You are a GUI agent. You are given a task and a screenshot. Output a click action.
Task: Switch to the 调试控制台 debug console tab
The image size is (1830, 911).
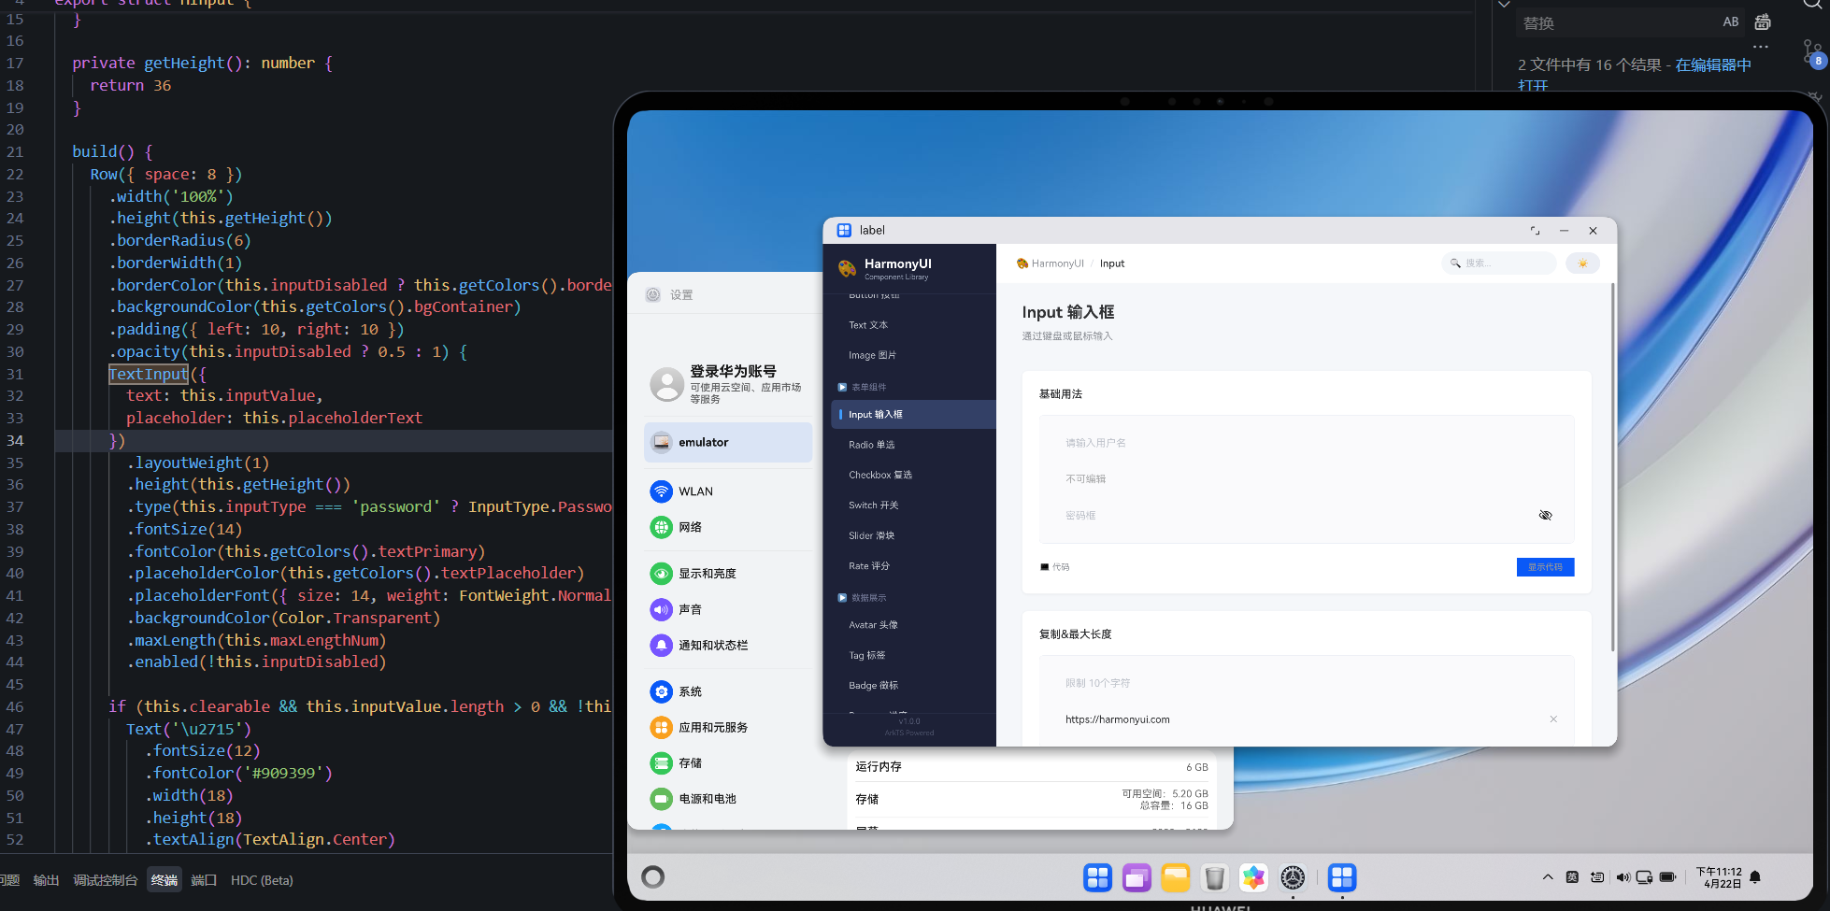click(105, 880)
